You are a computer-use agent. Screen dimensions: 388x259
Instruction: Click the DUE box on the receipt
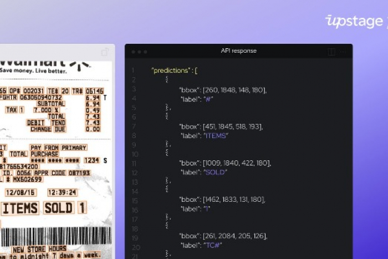pos(60,129)
